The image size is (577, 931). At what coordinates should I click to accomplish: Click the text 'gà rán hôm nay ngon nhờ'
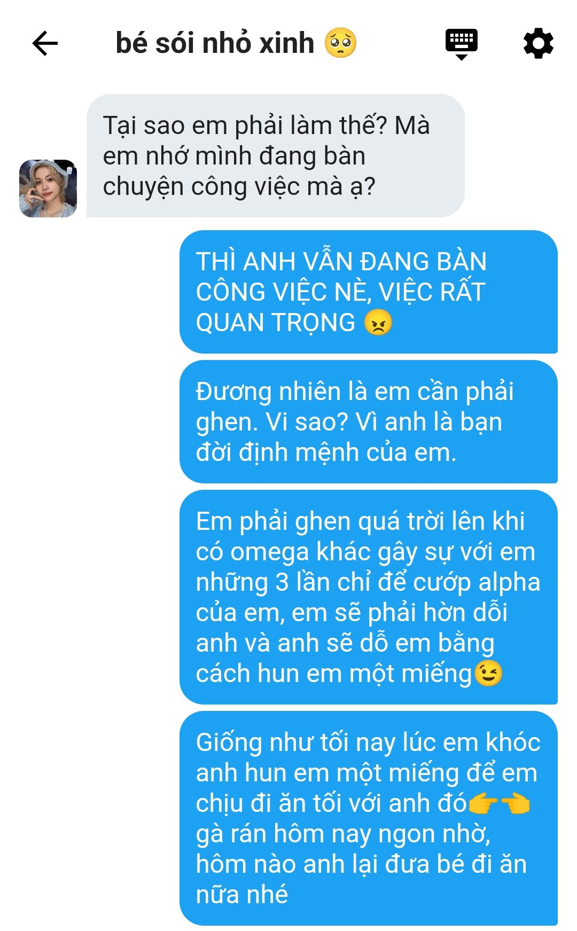coord(343,834)
